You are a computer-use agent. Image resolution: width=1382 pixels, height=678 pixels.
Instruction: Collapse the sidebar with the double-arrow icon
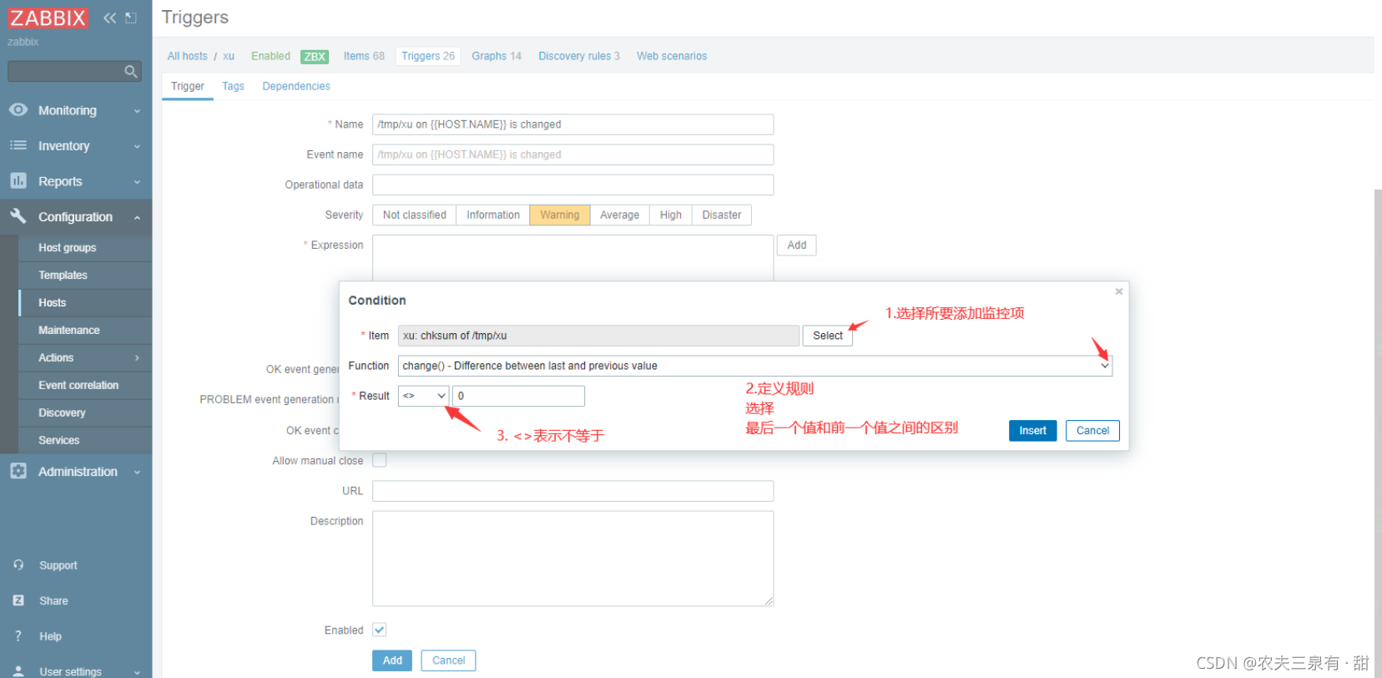click(x=109, y=18)
